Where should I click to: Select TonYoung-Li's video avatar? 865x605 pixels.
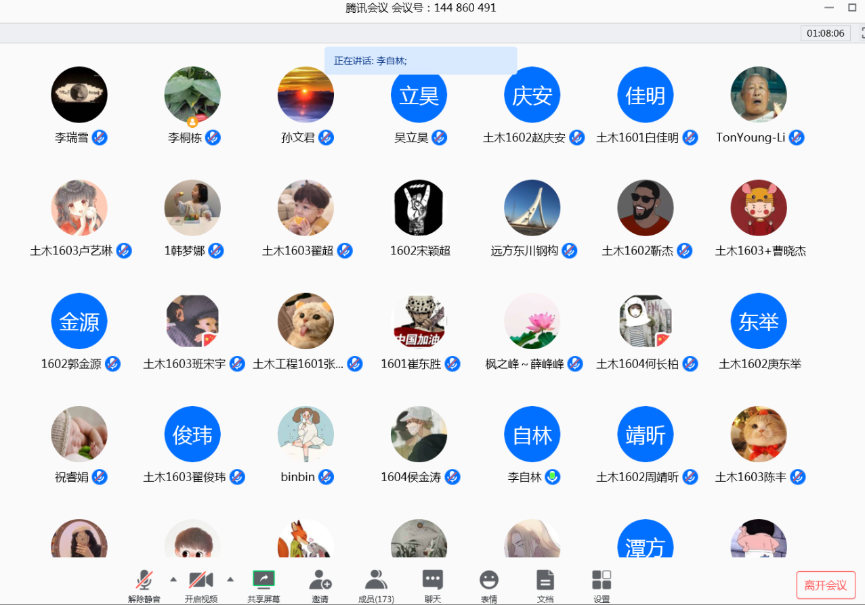coord(758,95)
